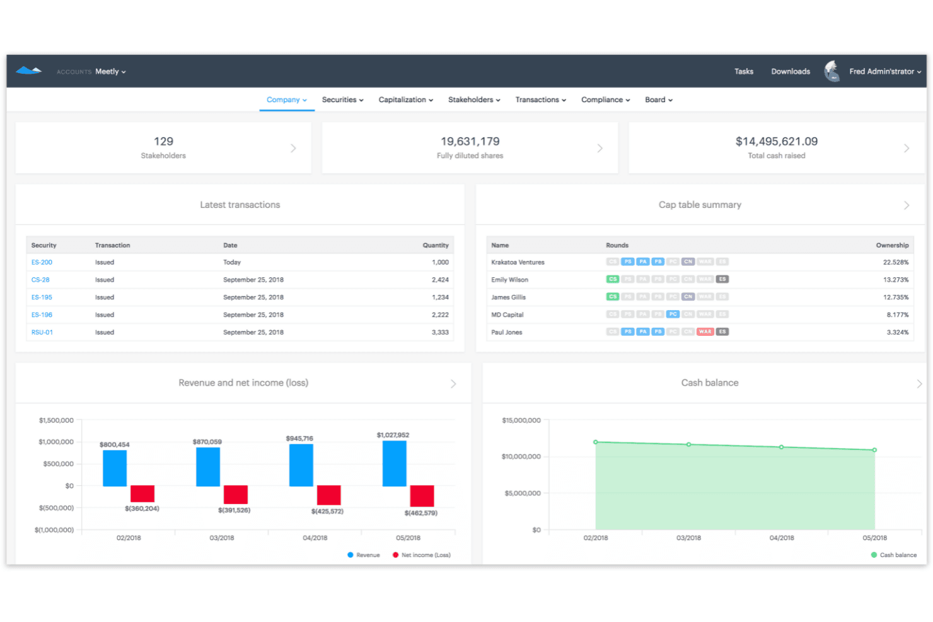Open the Stakeholders card arrow
This screenshot has width=933, height=622.
pos(293,148)
